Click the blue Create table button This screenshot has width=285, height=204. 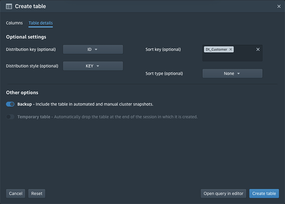click(x=264, y=193)
